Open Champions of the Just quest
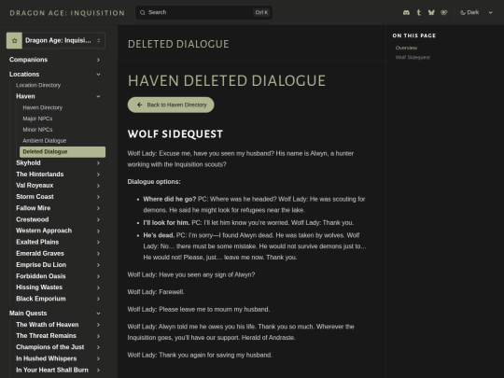 pyautogui.click(x=50, y=347)
